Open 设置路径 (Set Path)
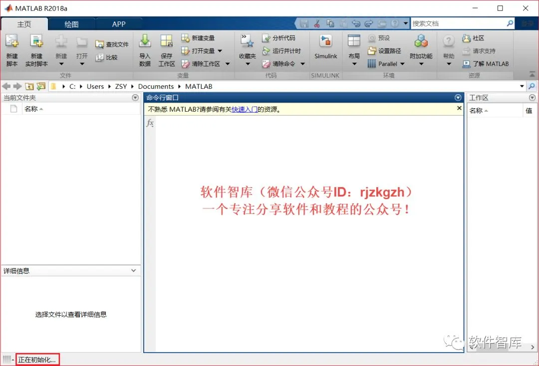This screenshot has width=539, height=366. click(384, 51)
